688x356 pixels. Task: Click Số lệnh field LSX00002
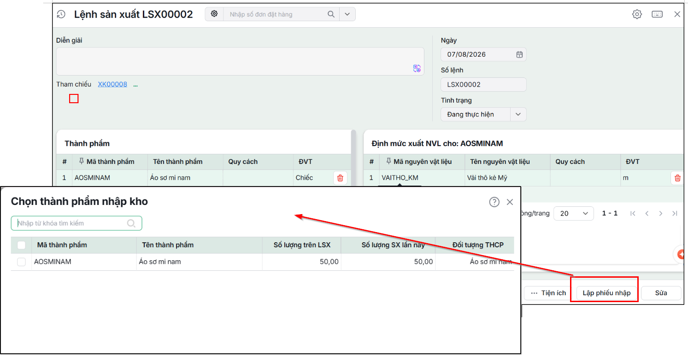pyautogui.click(x=483, y=84)
